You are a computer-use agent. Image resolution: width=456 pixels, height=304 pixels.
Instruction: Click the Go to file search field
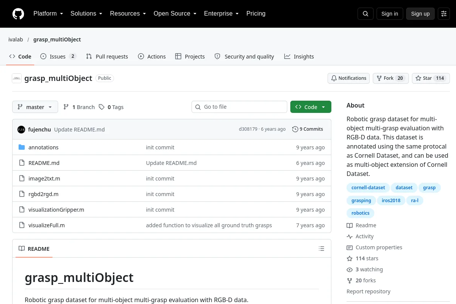pos(239,107)
